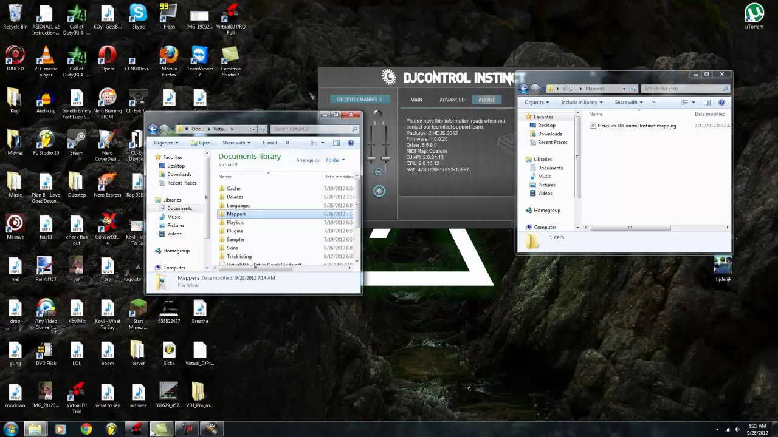Launch Skype from the desktop
The width and height of the screenshot is (778, 437).
click(138, 16)
